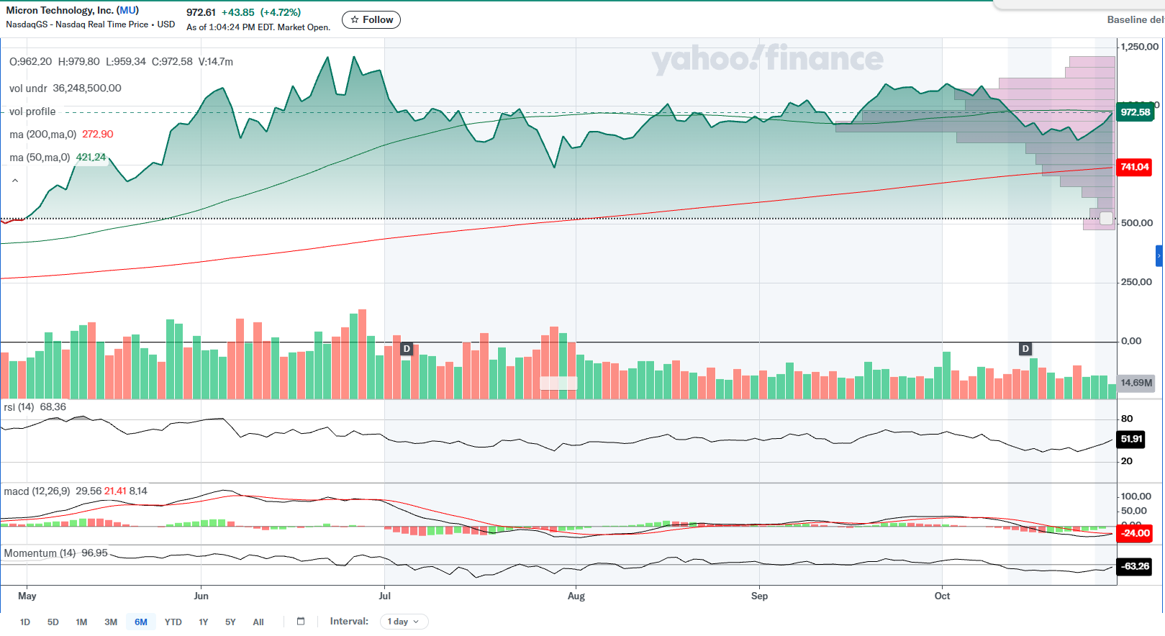The width and height of the screenshot is (1165, 636).
Task: Open the calendar date range icon
Action: [x=301, y=622]
